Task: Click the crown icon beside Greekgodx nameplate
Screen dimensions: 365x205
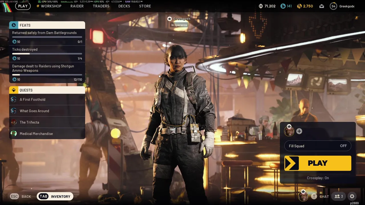Action: [170, 19]
